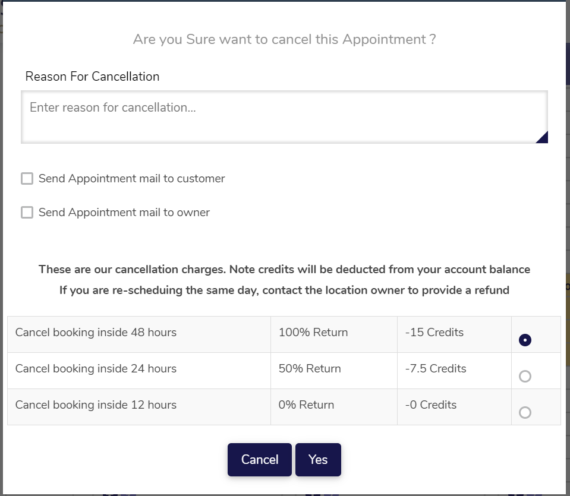Image resolution: width=570 pixels, height=496 pixels.
Task: Select the 24 hours 50% Return radio option
Action: [525, 376]
